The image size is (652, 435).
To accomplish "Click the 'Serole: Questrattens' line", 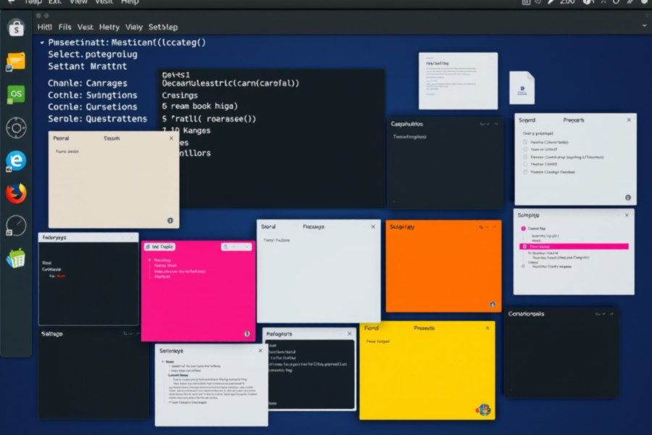I will 97,119.
